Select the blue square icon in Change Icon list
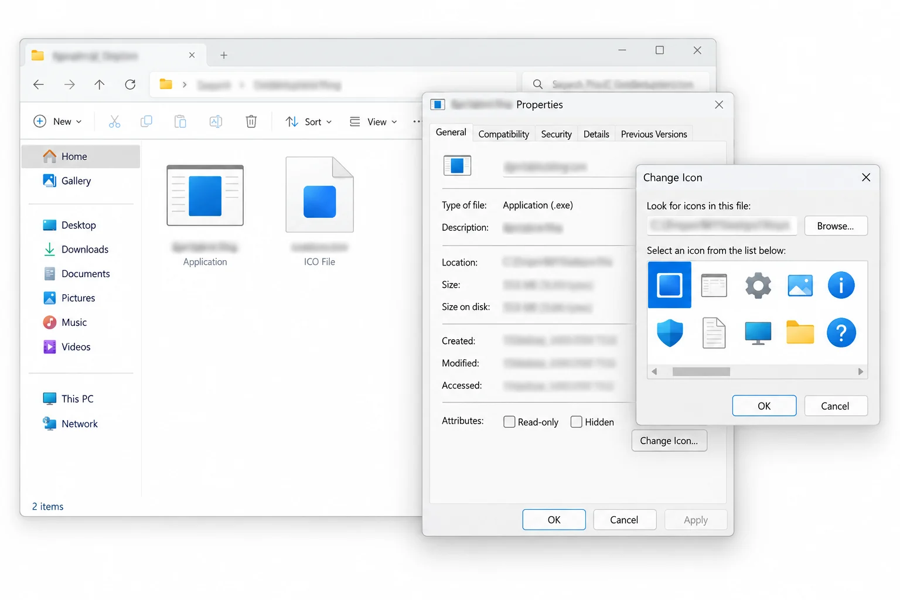 [x=669, y=285]
